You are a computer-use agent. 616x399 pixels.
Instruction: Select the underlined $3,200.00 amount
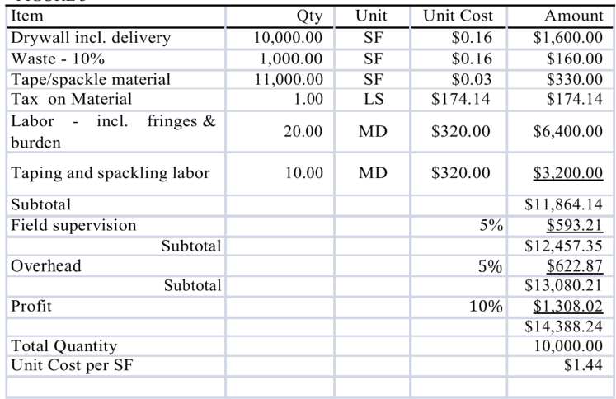click(x=567, y=173)
